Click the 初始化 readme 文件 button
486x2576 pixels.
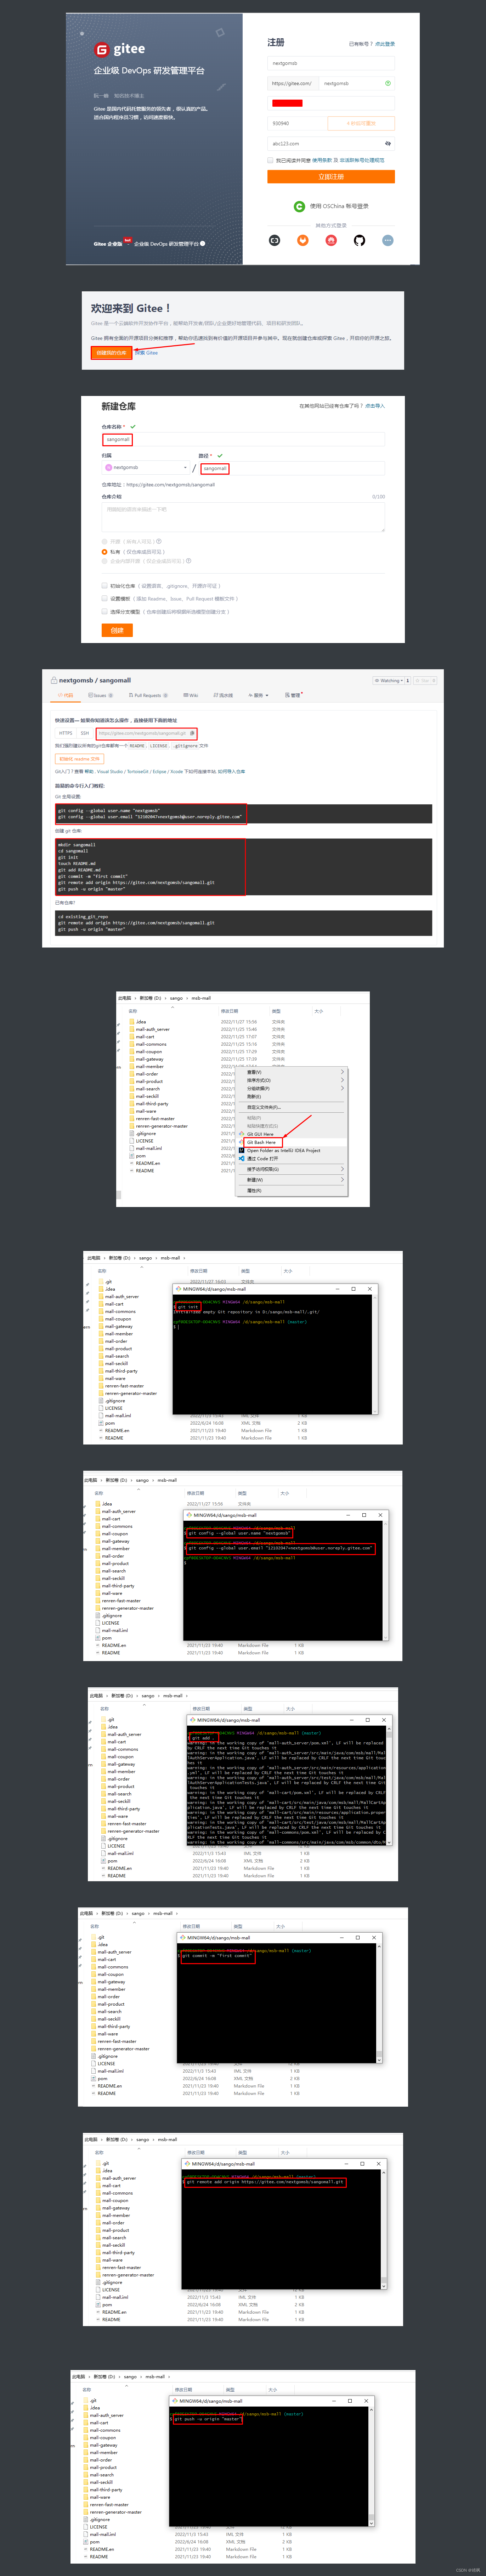tap(79, 759)
